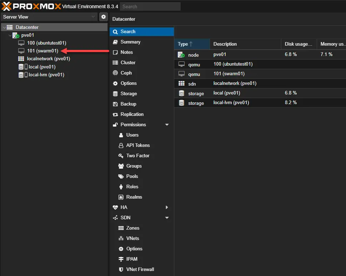Select VM 100 (ubuntutest01) in tree

tap(46, 43)
